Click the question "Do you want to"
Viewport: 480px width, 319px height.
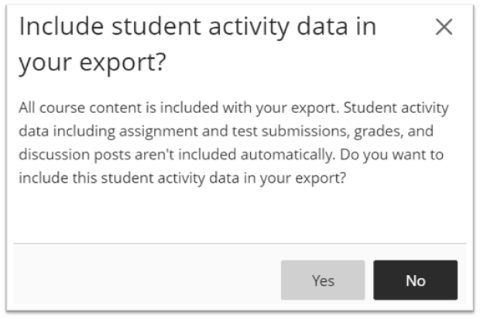pos(392,155)
